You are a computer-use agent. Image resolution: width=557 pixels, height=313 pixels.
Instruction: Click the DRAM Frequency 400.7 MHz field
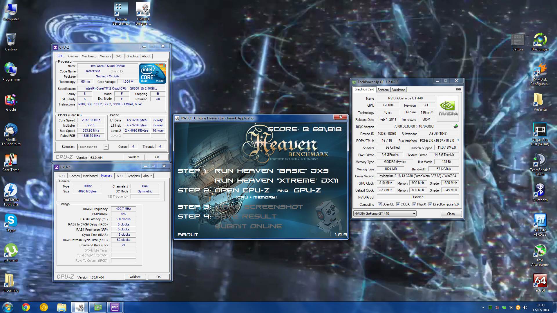pos(123,209)
